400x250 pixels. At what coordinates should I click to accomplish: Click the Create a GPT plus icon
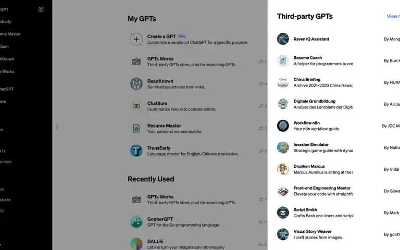tap(136, 39)
